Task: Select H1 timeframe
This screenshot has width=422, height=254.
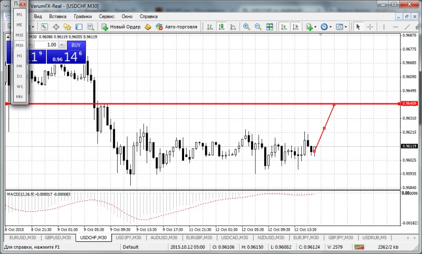Action: pos(20,55)
